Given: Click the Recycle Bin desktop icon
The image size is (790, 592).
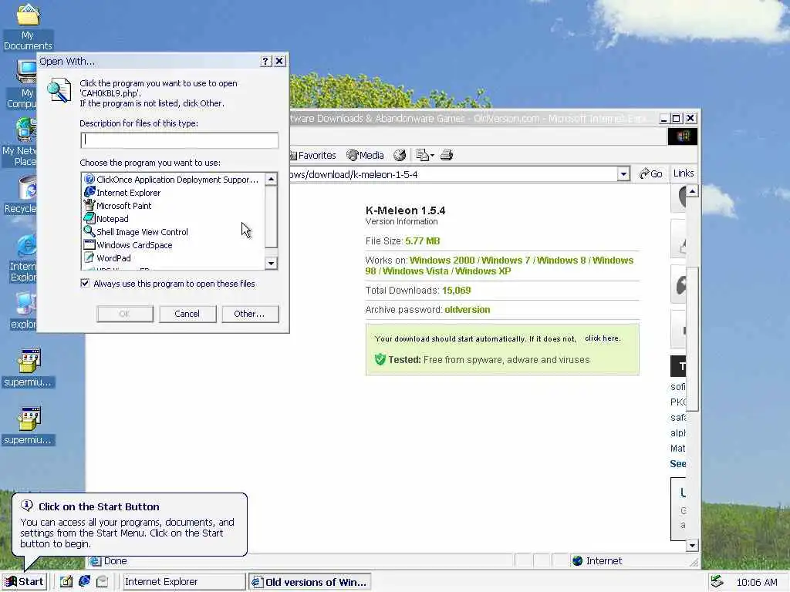Looking at the screenshot, I should pos(20,195).
